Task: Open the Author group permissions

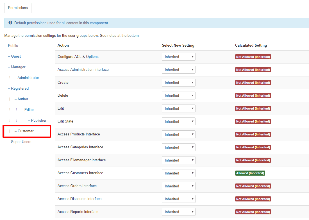Action: tap(23, 99)
